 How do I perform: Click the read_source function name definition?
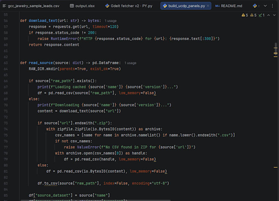click(41, 63)
